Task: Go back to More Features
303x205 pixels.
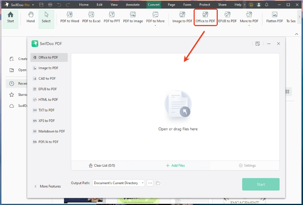Action: [x=48, y=186]
